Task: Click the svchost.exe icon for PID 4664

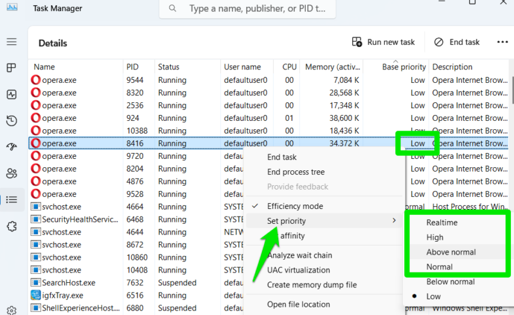Action: coord(35,207)
